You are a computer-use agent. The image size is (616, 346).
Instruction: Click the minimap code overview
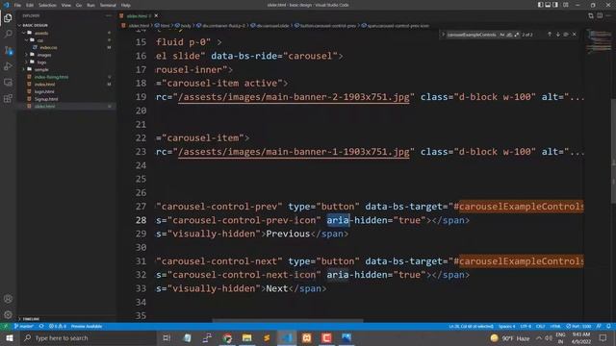click(599, 41)
